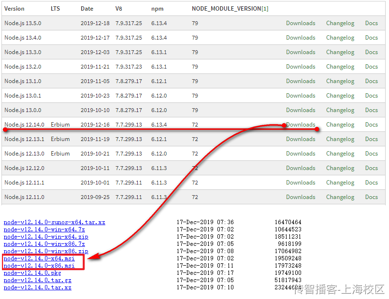Open Downloads for Node.js 12.13.1
The width and height of the screenshot is (389, 299).
[301, 139]
